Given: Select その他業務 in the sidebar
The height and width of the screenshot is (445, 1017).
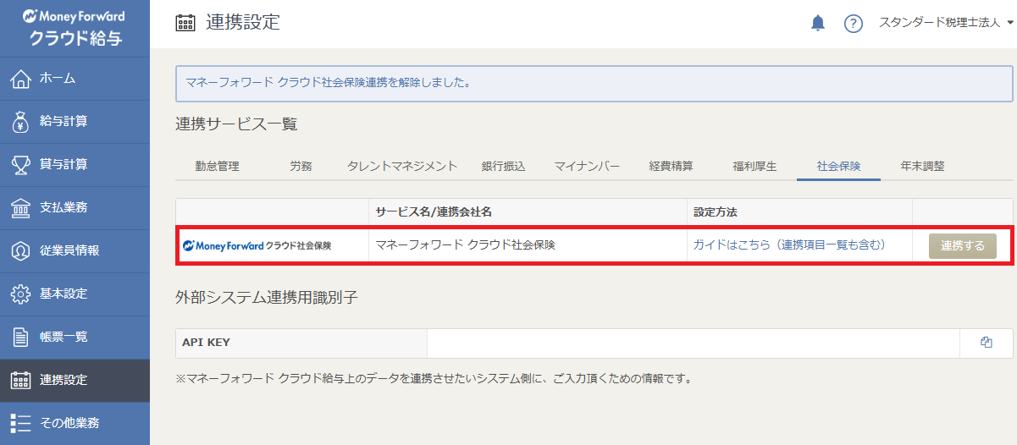Looking at the screenshot, I should point(75,423).
